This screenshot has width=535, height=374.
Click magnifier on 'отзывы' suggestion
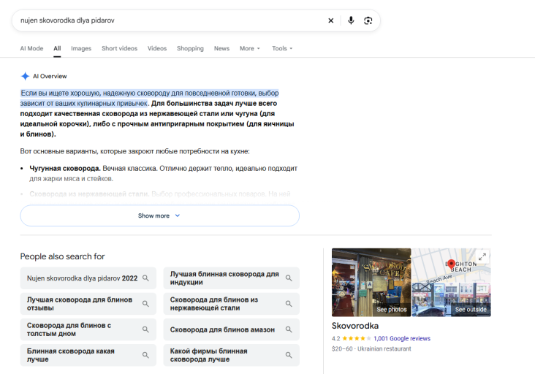[x=145, y=304]
